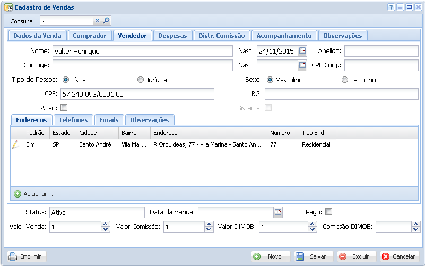Check the Pago checkbox
The image size is (425, 266).
click(x=329, y=212)
